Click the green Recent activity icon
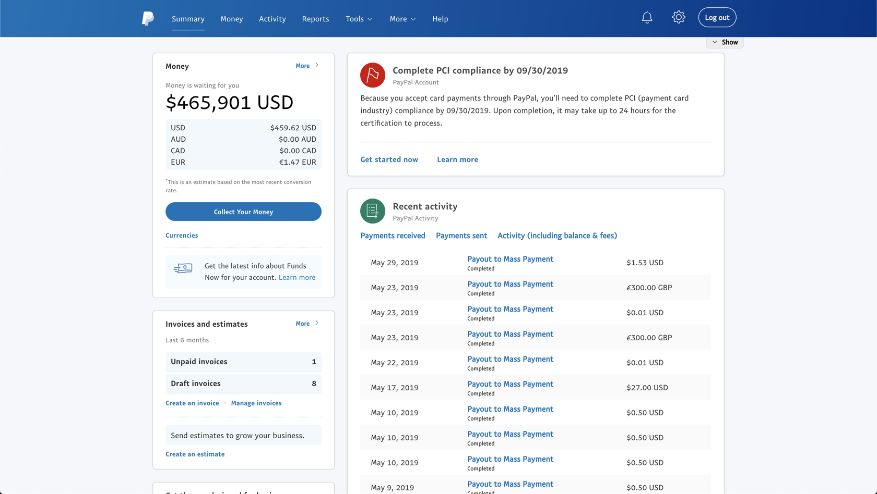This screenshot has height=494, width=877. coord(373,211)
